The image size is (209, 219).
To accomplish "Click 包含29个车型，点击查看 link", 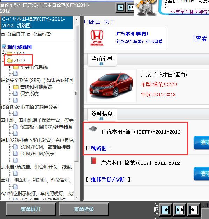I will coord(140,41).
